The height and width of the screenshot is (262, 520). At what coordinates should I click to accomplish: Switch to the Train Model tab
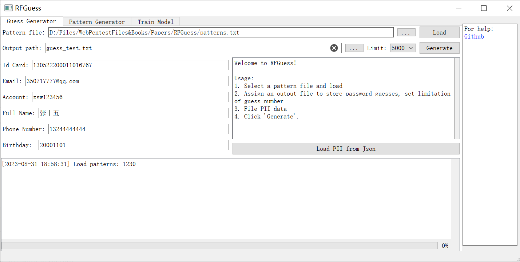(155, 22)
